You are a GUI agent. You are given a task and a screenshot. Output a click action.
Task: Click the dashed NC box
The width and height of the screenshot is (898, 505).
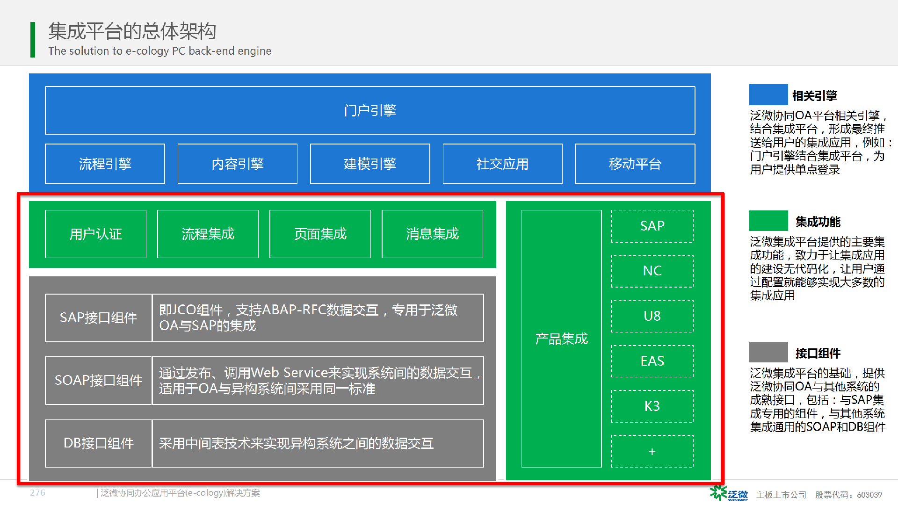(652, 271)
